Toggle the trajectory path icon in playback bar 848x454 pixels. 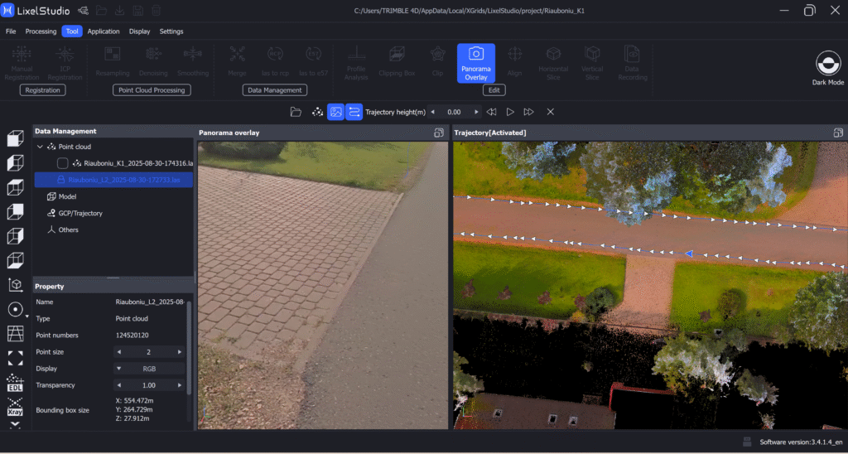pyautogui.click(x=354, y=112)
